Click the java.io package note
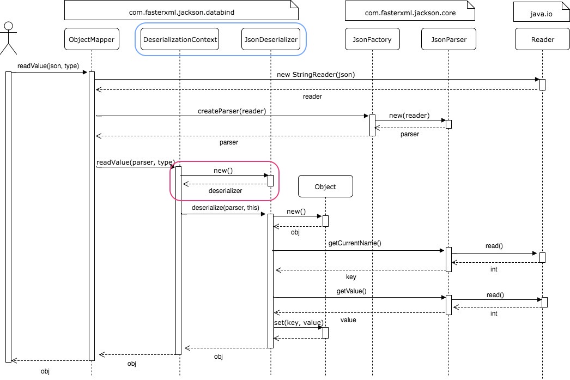This screenshot has height=380, width=570. click(541, 12)
